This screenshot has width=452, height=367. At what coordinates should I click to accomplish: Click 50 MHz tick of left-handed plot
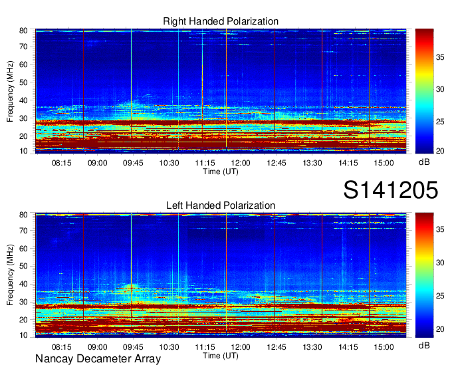(x=23, y=267)
